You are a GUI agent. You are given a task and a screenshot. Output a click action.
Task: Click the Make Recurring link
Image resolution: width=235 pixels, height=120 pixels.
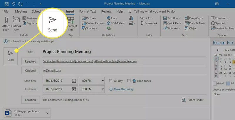[121, 89]
